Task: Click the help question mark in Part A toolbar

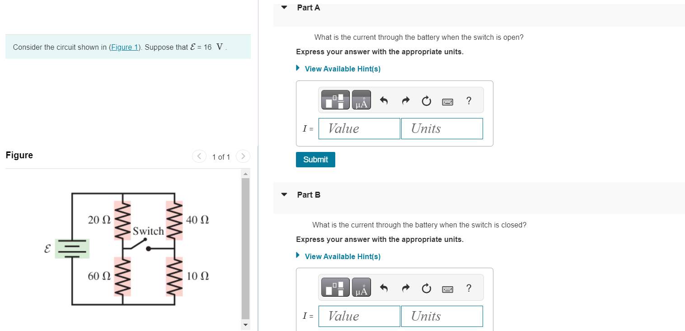Action: (469, 101)
